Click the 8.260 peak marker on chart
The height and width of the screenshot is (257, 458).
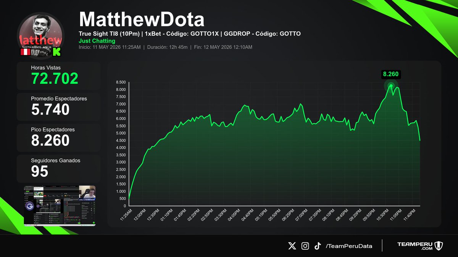390,85
